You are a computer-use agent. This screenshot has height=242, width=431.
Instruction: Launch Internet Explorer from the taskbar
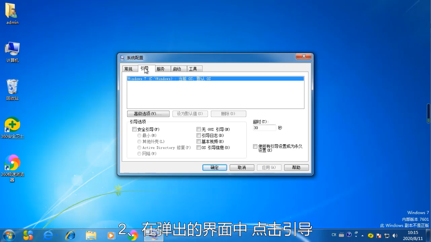tap(70, 235)
